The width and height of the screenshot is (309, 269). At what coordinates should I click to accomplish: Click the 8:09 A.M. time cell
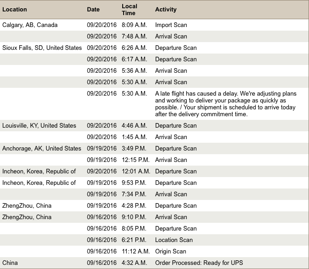click(135, 25)
